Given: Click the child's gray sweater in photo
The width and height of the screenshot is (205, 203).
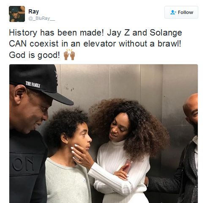Looking at the screenshot, I should (x=66, y=182).
